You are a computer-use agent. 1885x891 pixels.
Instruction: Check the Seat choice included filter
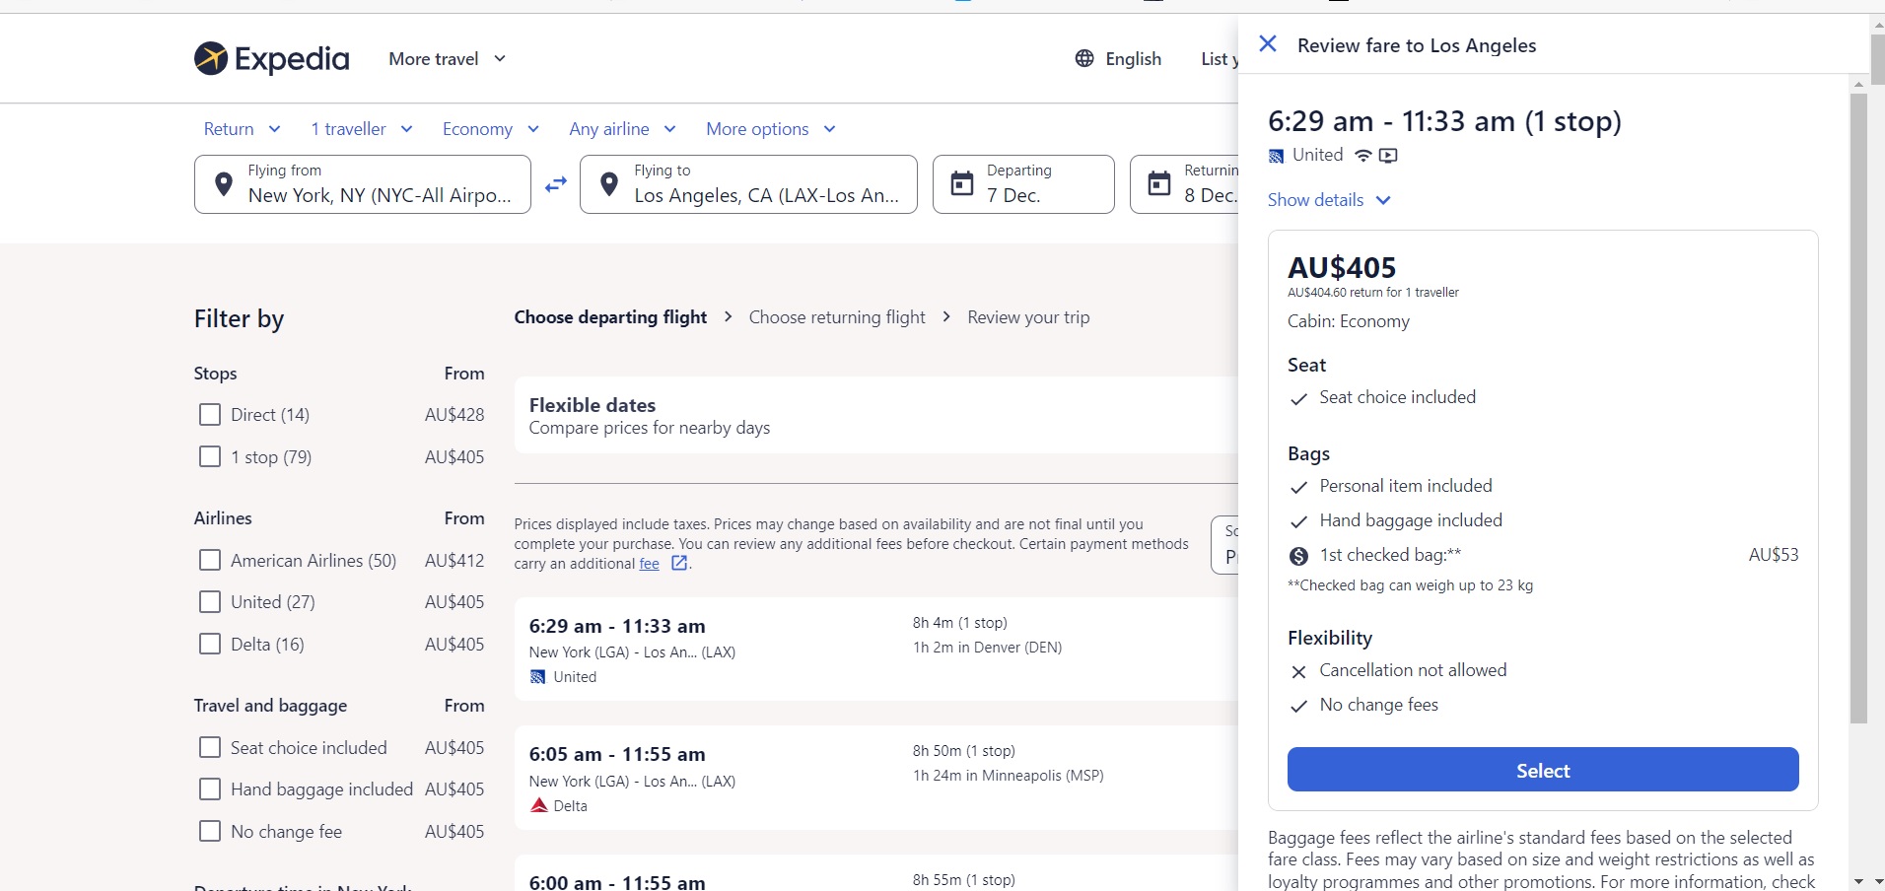[210, 748]
